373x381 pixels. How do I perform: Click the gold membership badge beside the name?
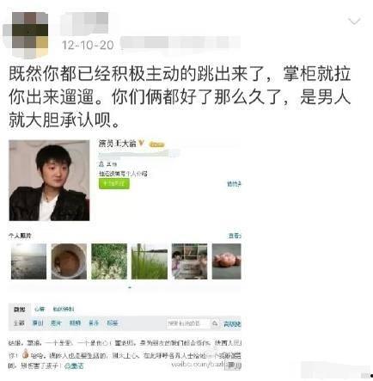(156, 144)
